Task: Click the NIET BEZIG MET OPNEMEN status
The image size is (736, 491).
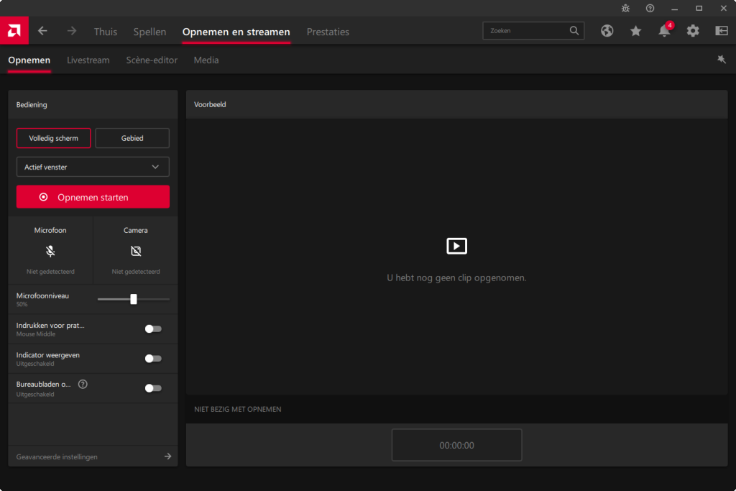Action: click(x=237, y=409)
